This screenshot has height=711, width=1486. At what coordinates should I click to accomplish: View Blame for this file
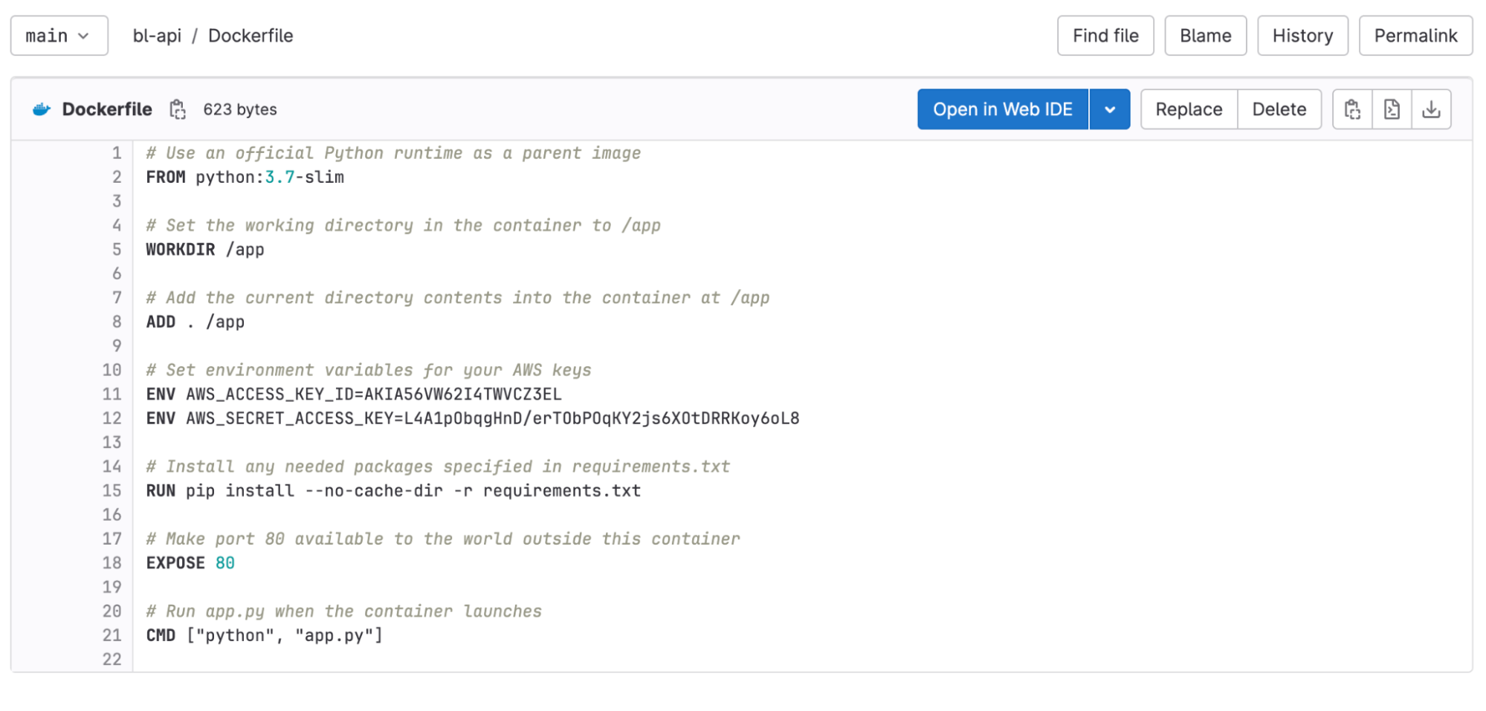coord(1205,36)
